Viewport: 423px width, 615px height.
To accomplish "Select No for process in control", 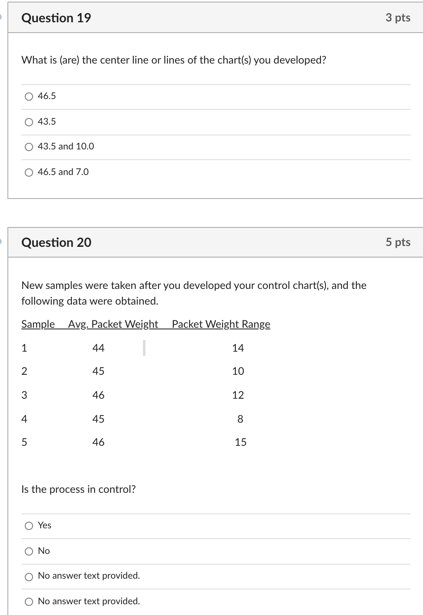I will pyautogui.click(x=29, y=551).
